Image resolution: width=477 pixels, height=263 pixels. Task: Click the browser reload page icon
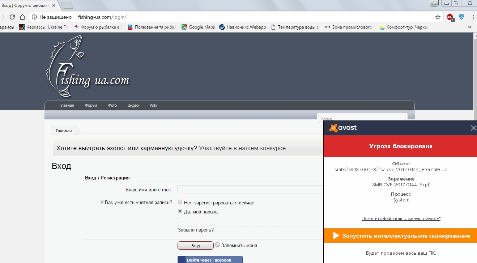[x=12, y=17]
